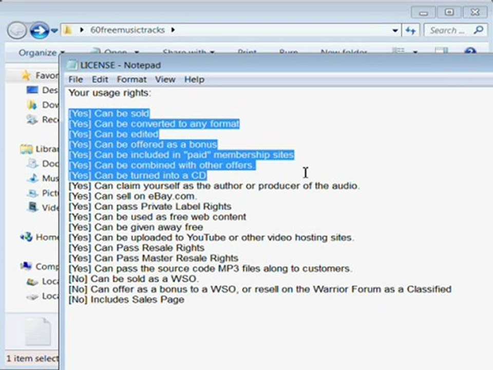Click 'included in "paid" membership sites' line

coord(181,155)
